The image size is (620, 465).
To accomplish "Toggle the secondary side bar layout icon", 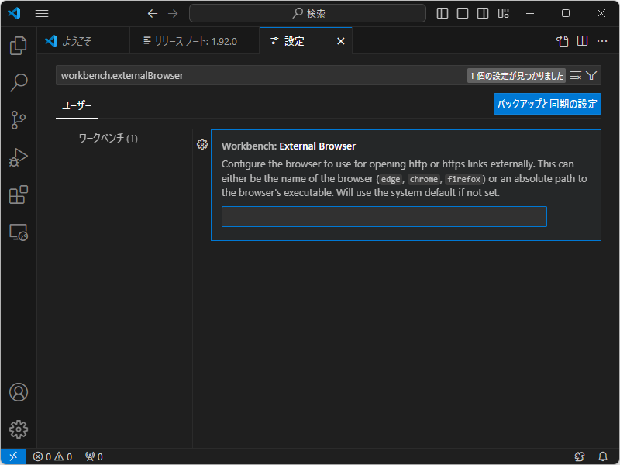I will [x=483, y=13].
